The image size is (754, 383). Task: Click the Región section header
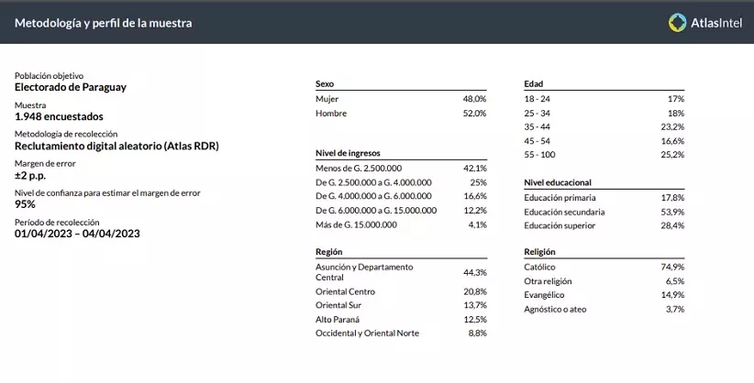tap(329, 251)
